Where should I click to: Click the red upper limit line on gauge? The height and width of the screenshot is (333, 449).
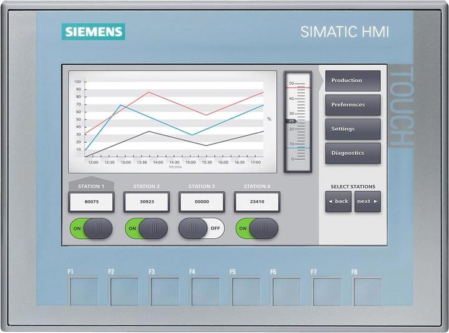298,87
